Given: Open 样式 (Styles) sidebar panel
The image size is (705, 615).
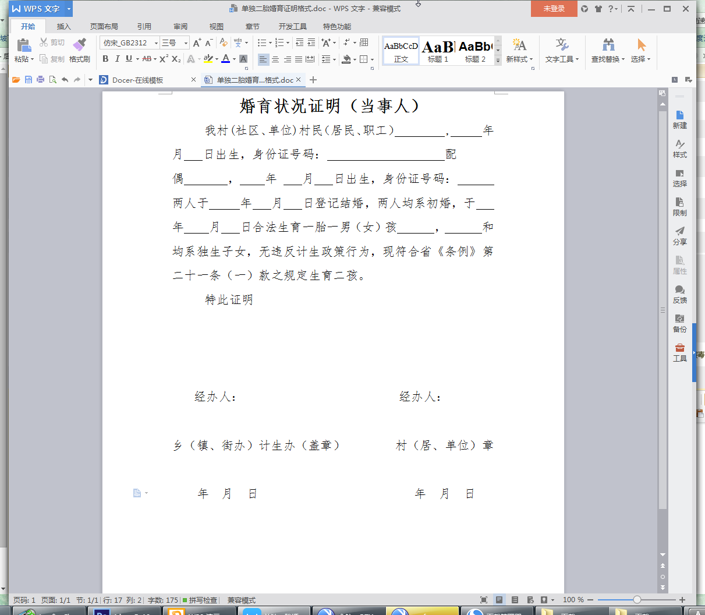Looking at the screenshot, I should click(679, 149).
